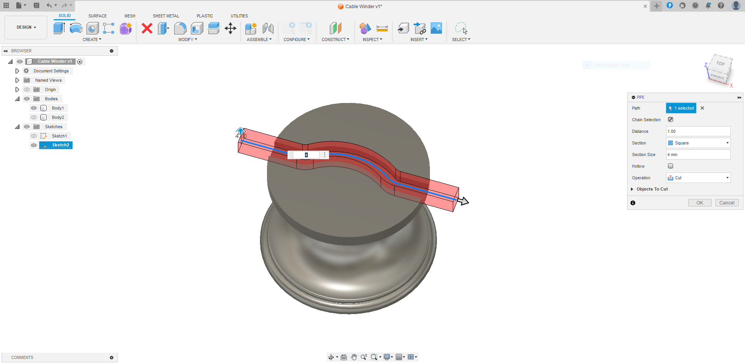Click the Insert linked component icon
Viewport: 745px width, 364px height.
point(420,28)
